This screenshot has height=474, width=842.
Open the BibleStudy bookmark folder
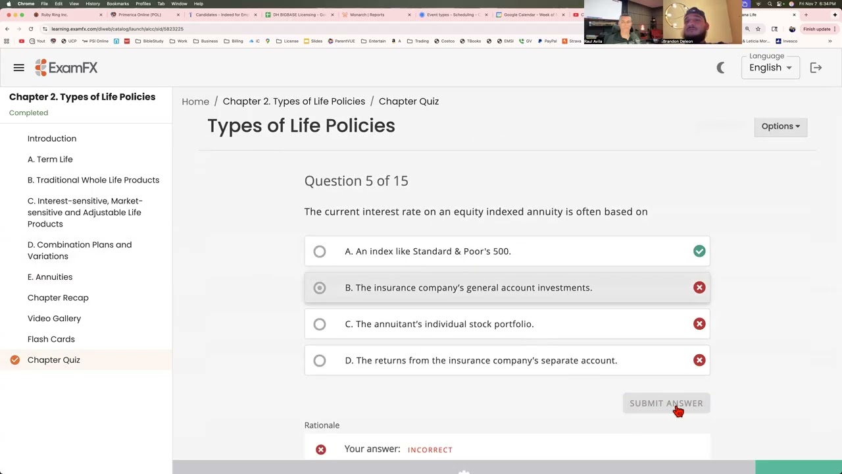[x=149, y=41]
